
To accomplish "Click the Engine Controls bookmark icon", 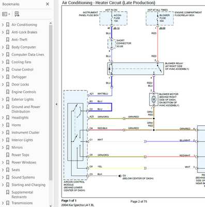I will [8, 92].
